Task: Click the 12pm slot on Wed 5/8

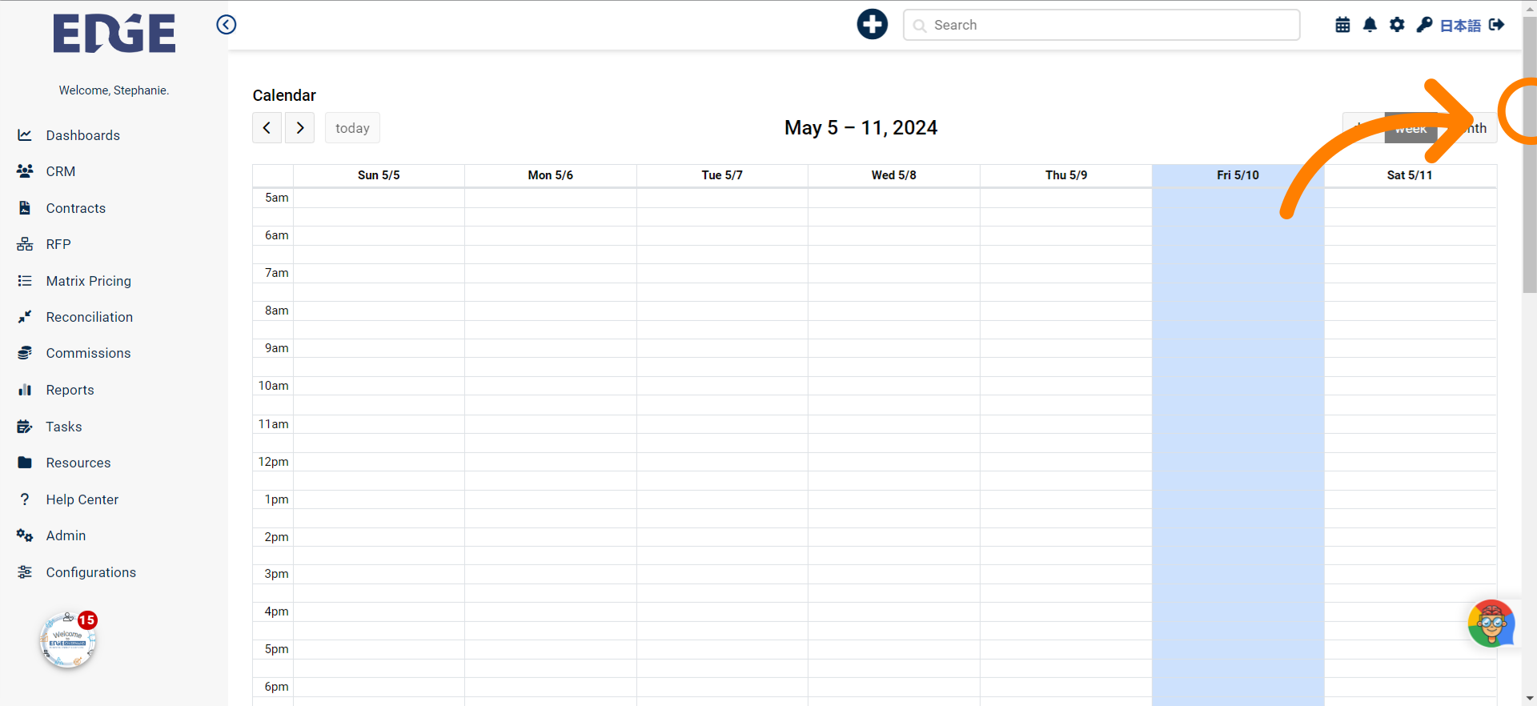Action: [894, 462]
